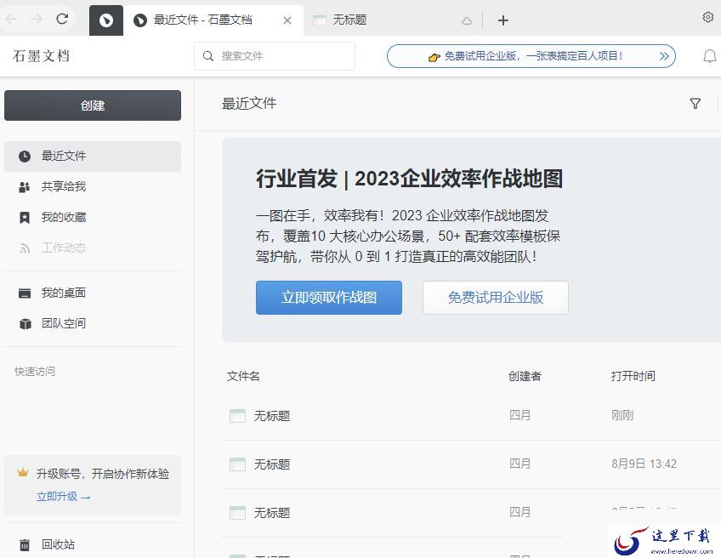Open a new tab with plus icon

click(503, 20)
